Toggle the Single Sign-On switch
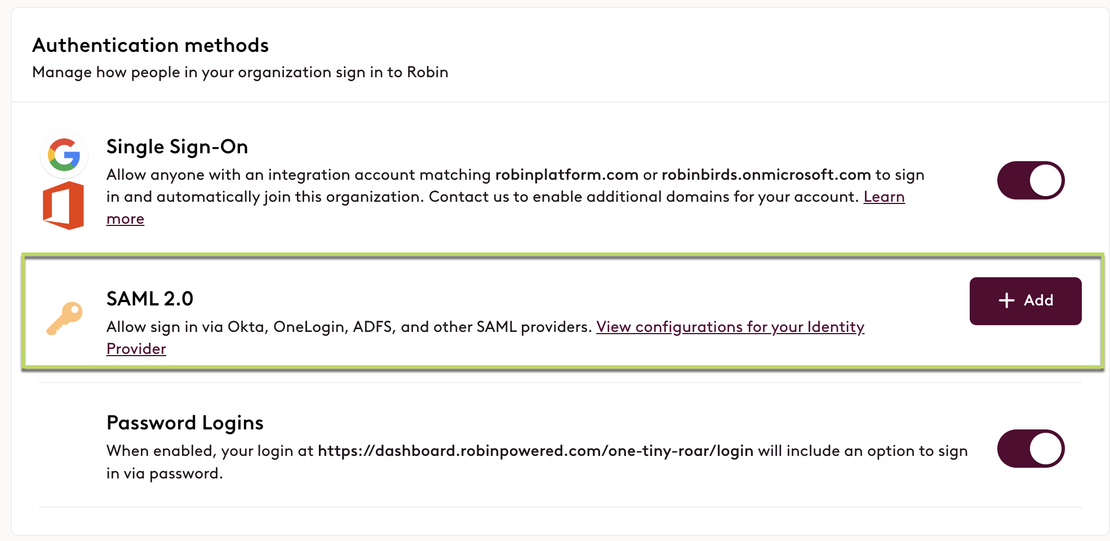This screenshot has height=541, width=1110. click(1031, 180)
